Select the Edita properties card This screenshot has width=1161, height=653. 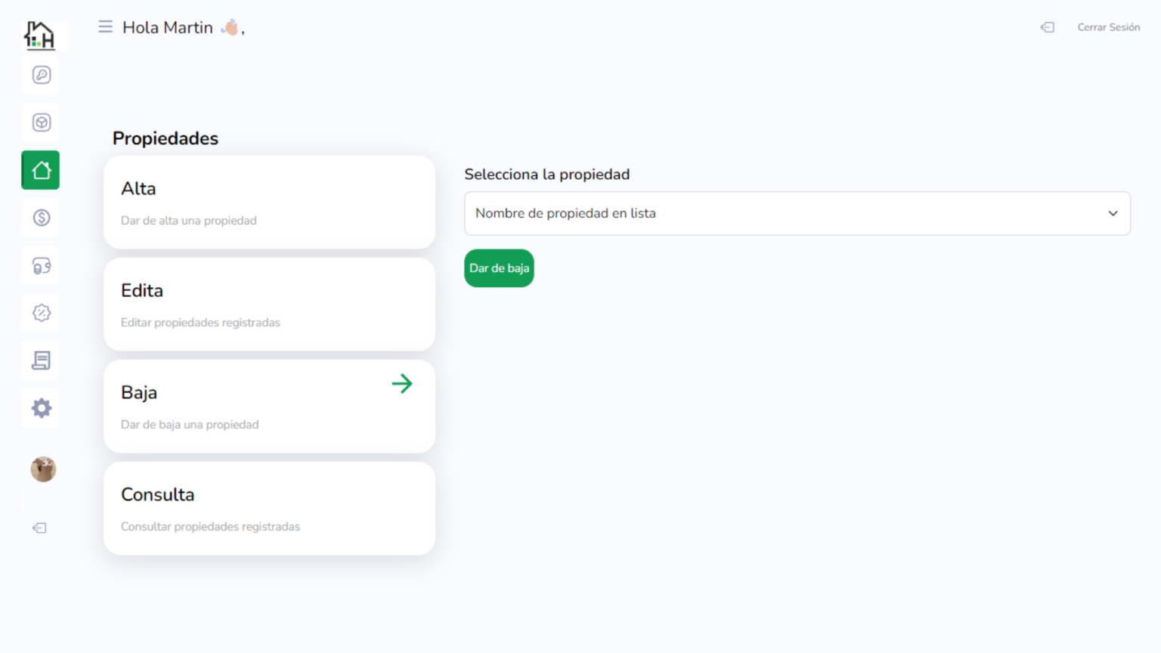pos(269,305)
